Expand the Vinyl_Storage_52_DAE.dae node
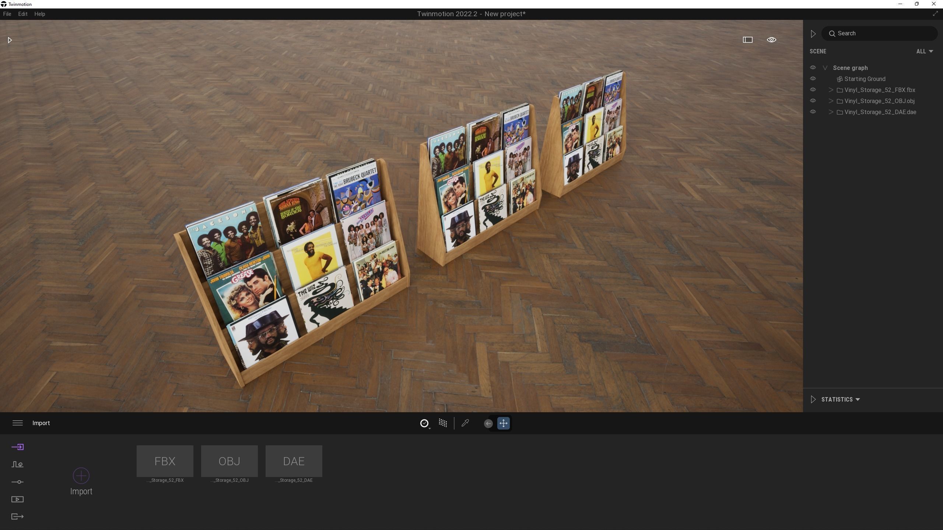 point(831,112)
